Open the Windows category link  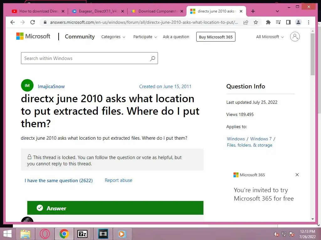pyautogui.click(x=236, y=139)
